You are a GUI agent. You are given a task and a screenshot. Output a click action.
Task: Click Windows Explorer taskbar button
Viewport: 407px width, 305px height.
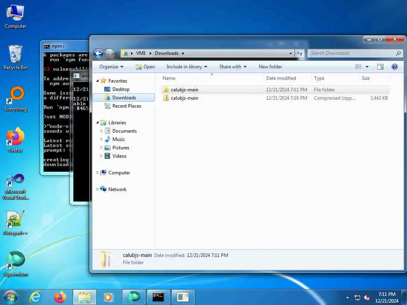pyautogui.click(x=85, y=297)
